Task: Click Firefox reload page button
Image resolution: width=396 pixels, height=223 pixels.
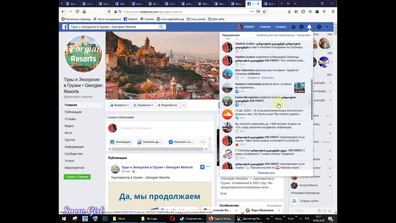Action: click(x=77, y=12)
